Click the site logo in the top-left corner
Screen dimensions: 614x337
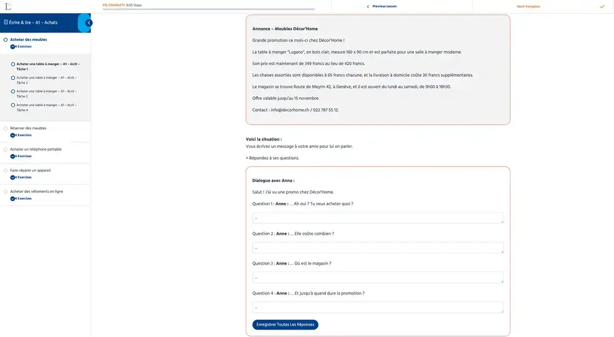pos(7,6)
